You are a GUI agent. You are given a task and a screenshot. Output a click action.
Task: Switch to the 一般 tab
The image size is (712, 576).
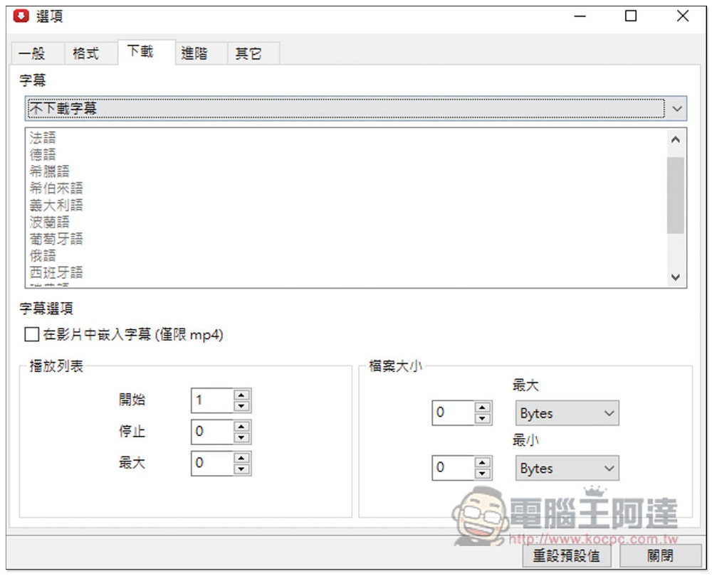coord(37,53)
